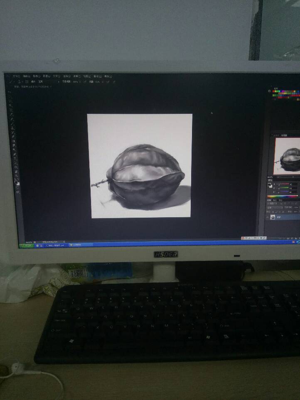The width and height of the screenshot is (300, 400).
Task: Open brush flow (流量) dropdown
Action: (103, 82)
